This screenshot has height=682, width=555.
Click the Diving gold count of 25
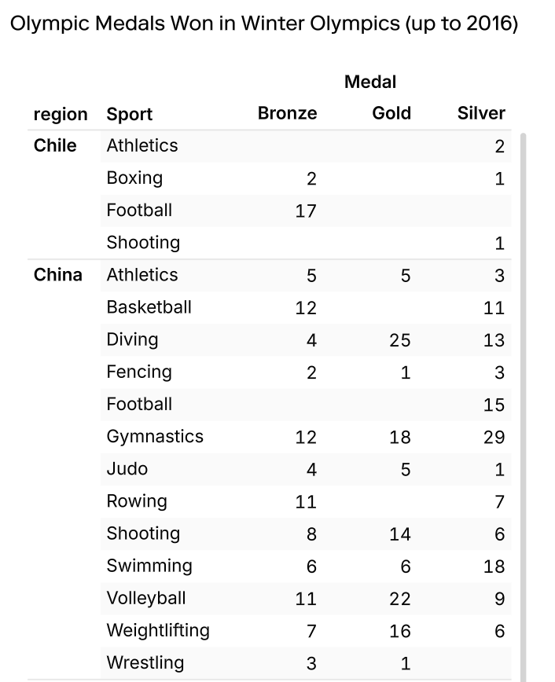tap(399, 340)
